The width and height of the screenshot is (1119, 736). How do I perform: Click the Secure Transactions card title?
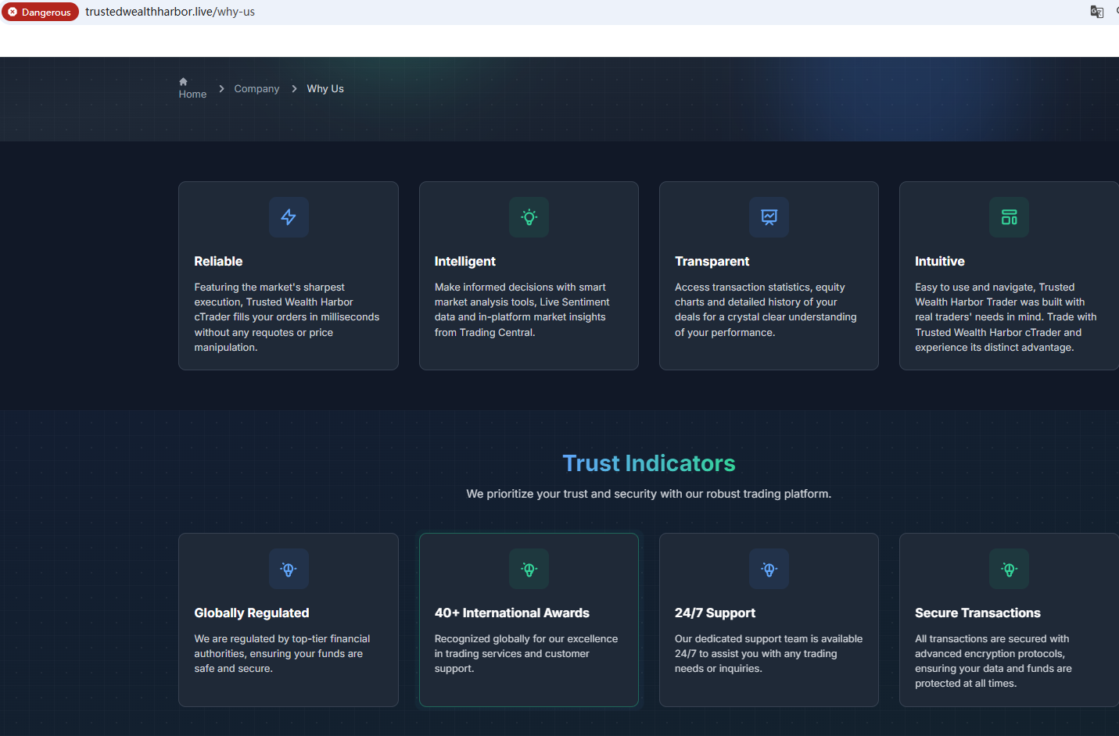click(x=977, y=613)
